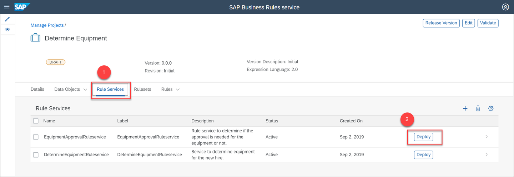Screen dimensions: 514x177
Task: Open DetermineEquipmentRuleservice row navigation chevron
Action: click(x=487, y=155)
